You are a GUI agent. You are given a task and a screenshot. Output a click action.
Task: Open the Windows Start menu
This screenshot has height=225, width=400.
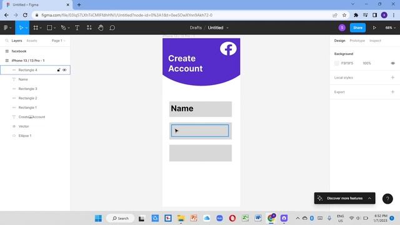[98, 218]
